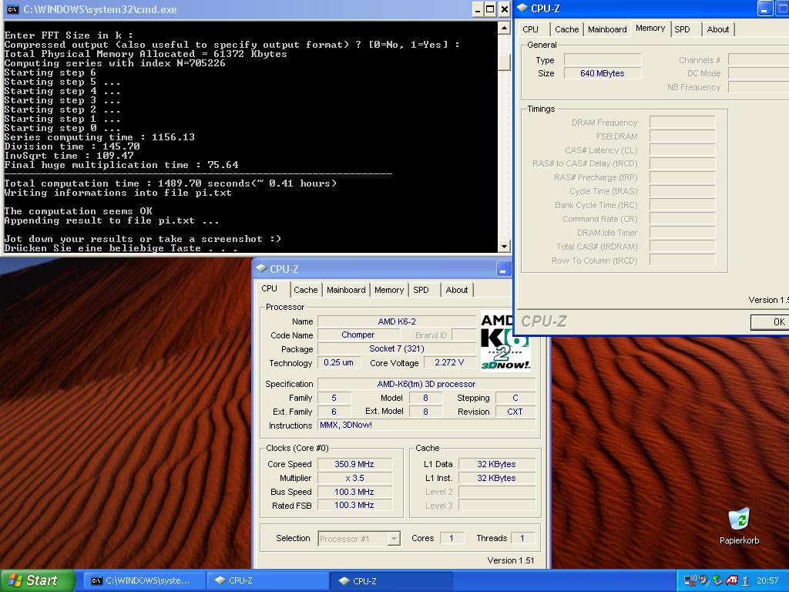Click the L1 Inst. value 32 KBytes
Viewport: 789px width, 592px height.
click(497, 478)
